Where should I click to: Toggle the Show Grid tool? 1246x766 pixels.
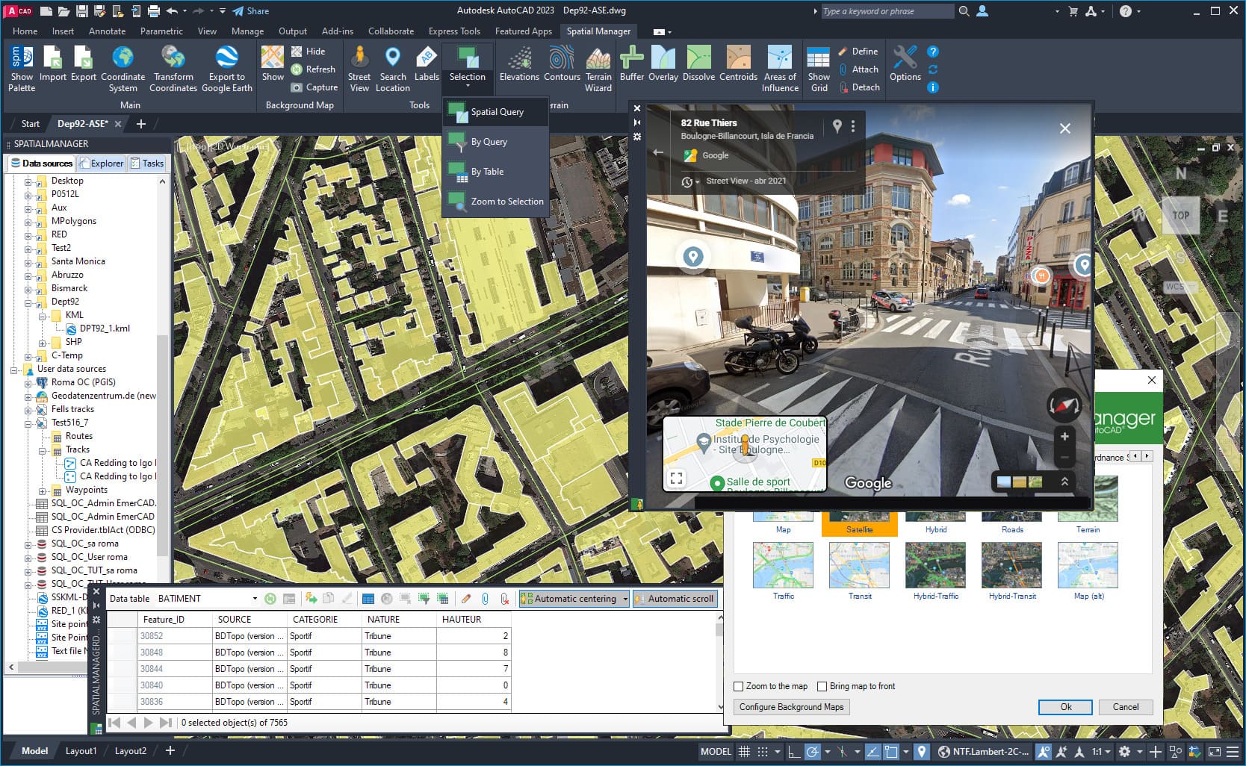coord(818,67)
